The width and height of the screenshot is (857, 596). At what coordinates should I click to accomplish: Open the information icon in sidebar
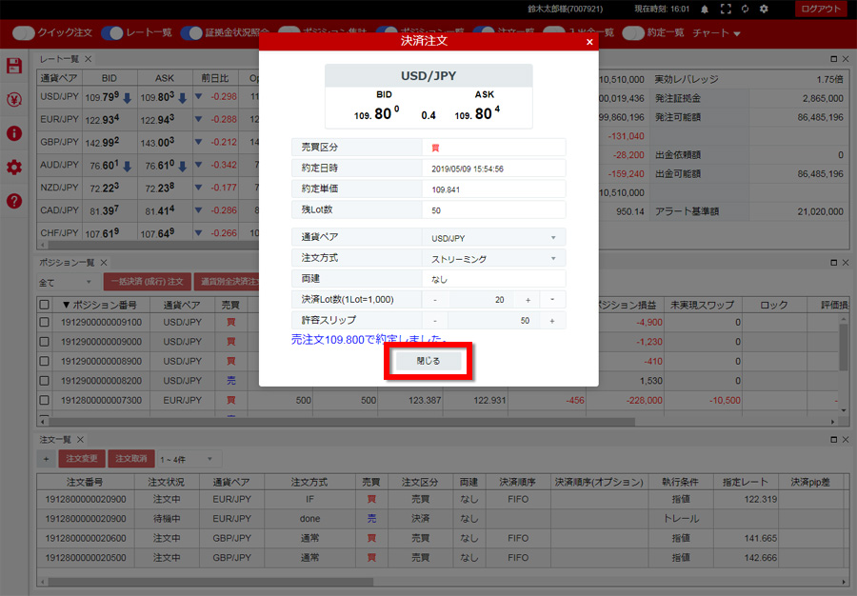14,133
